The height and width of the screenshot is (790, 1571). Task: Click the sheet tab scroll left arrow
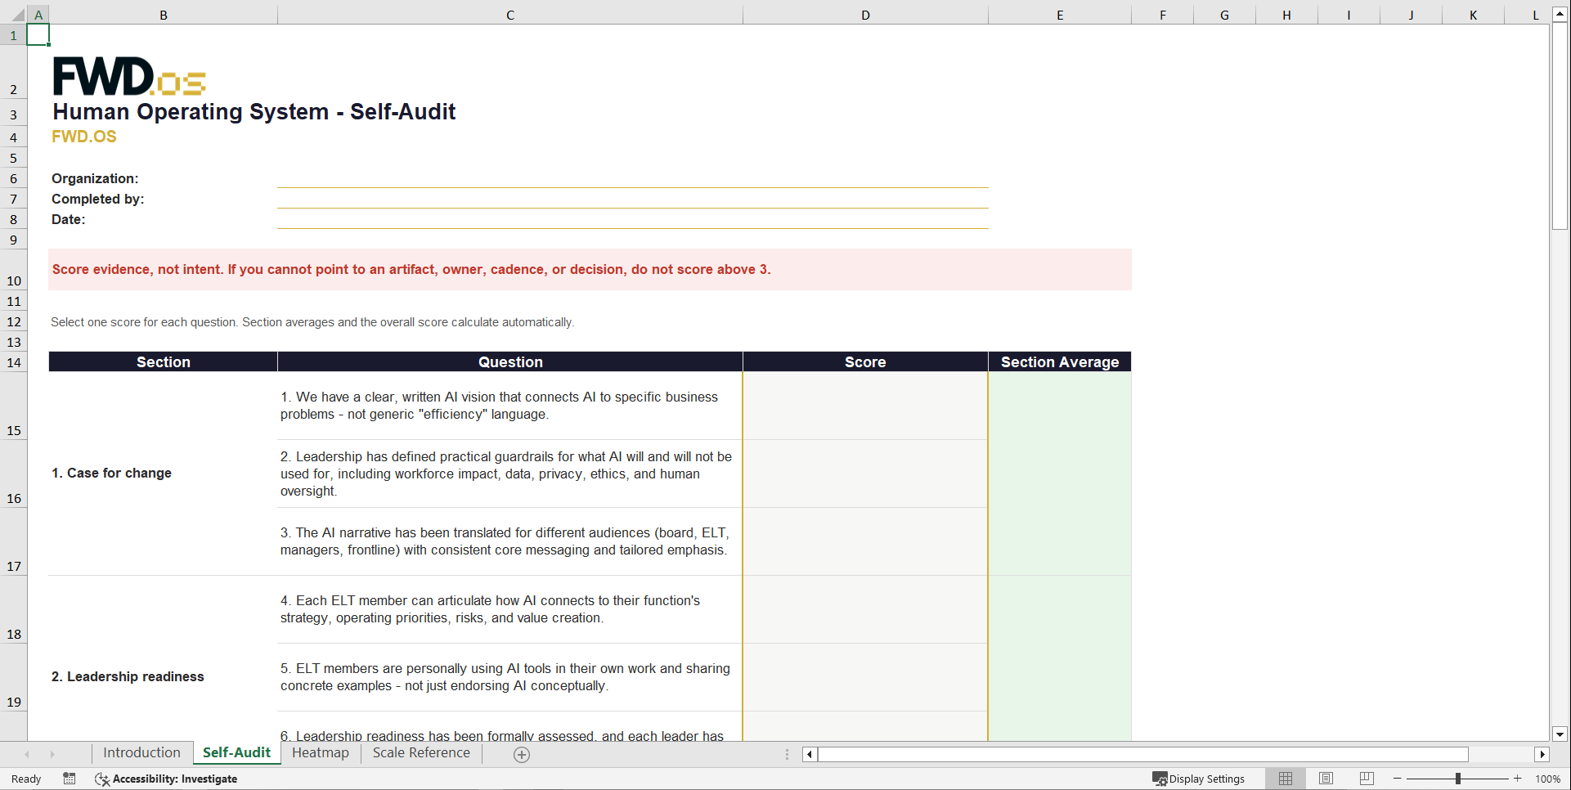pos(27,754)
